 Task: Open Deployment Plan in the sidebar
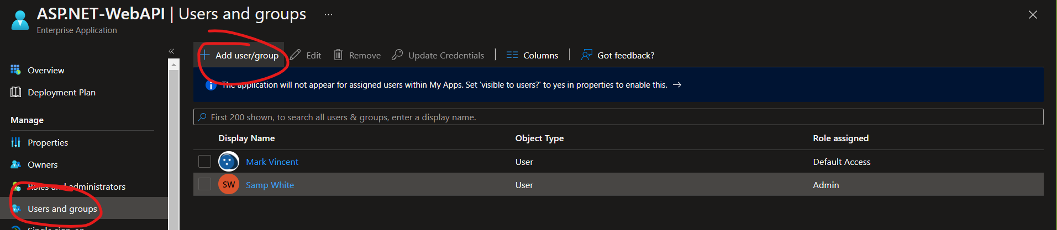tap(61, 92)
